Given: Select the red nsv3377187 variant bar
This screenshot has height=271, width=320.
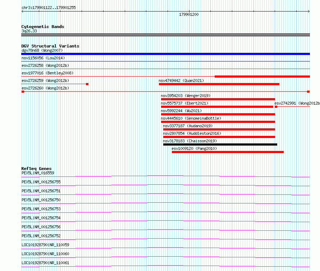Looking at the screenshot, I should click(x=219, y=129).
